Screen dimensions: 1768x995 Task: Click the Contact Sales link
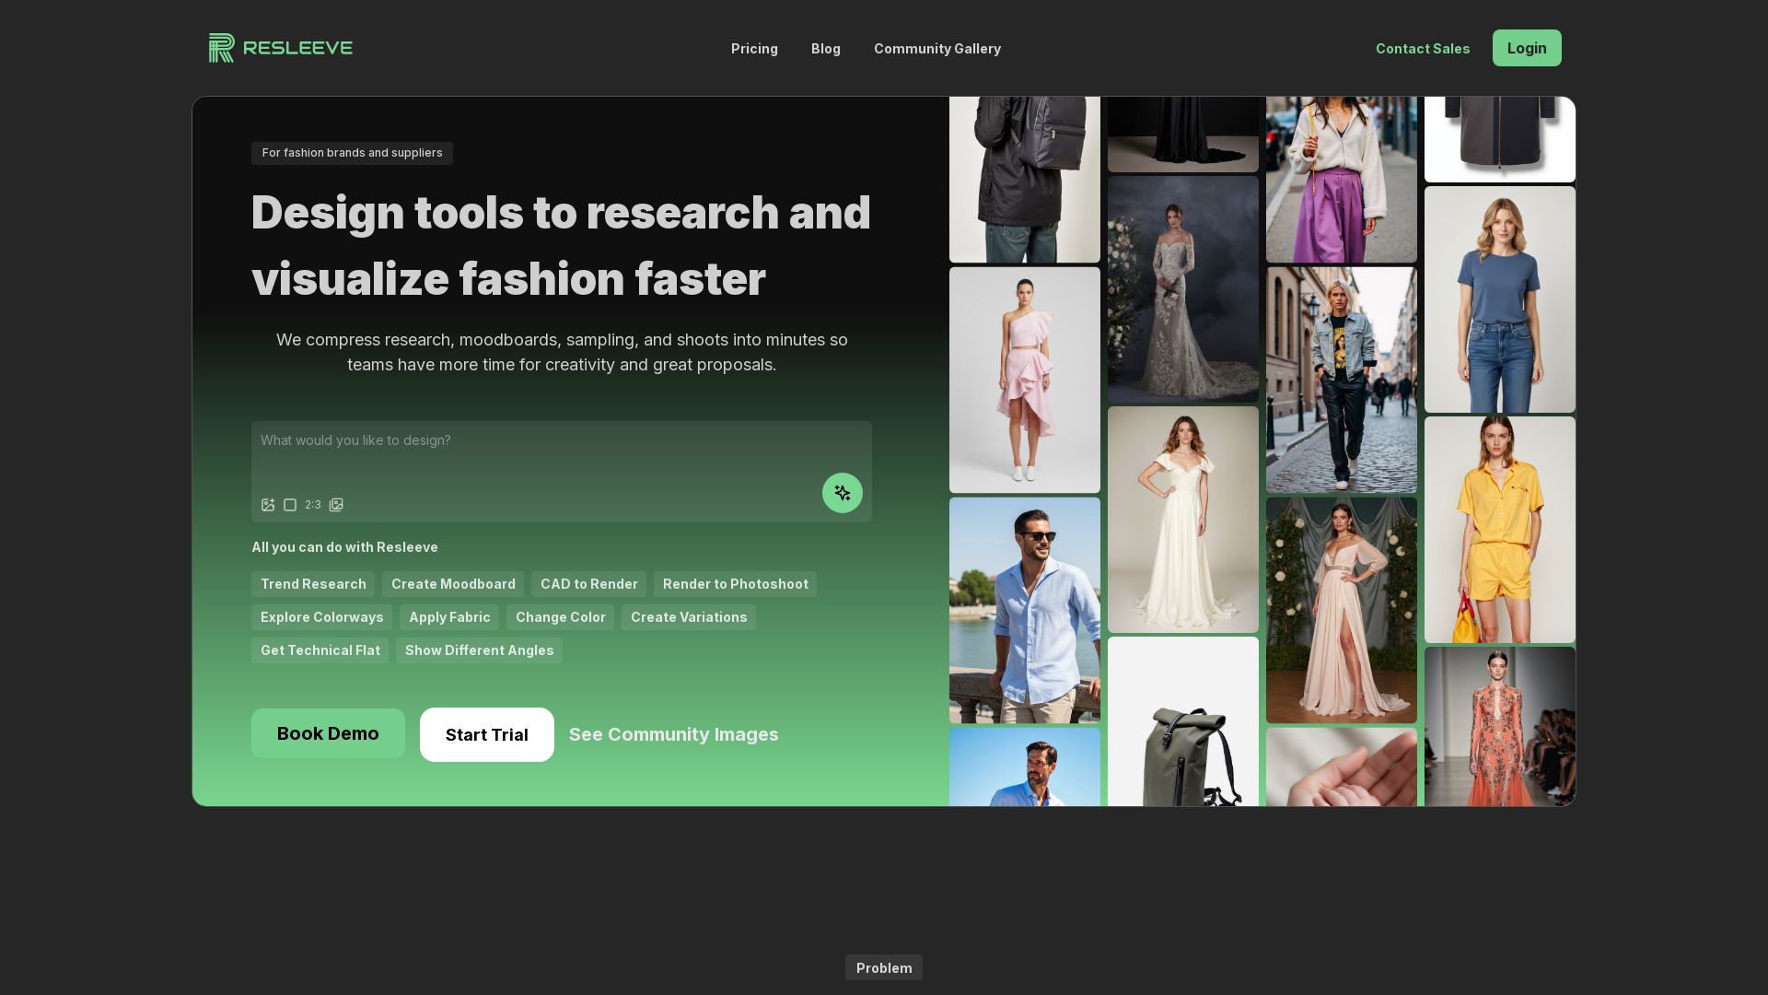(x=1422, y=49)
